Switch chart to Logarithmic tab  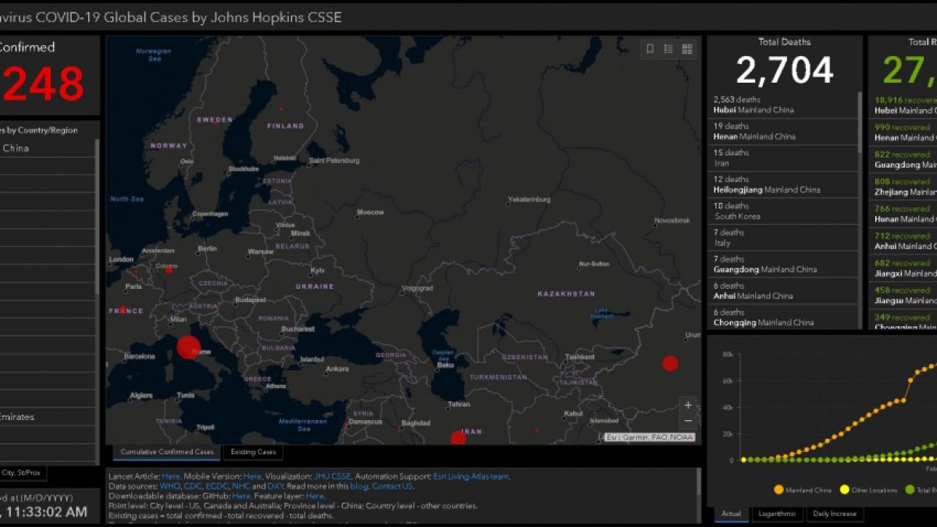[777, 514]
